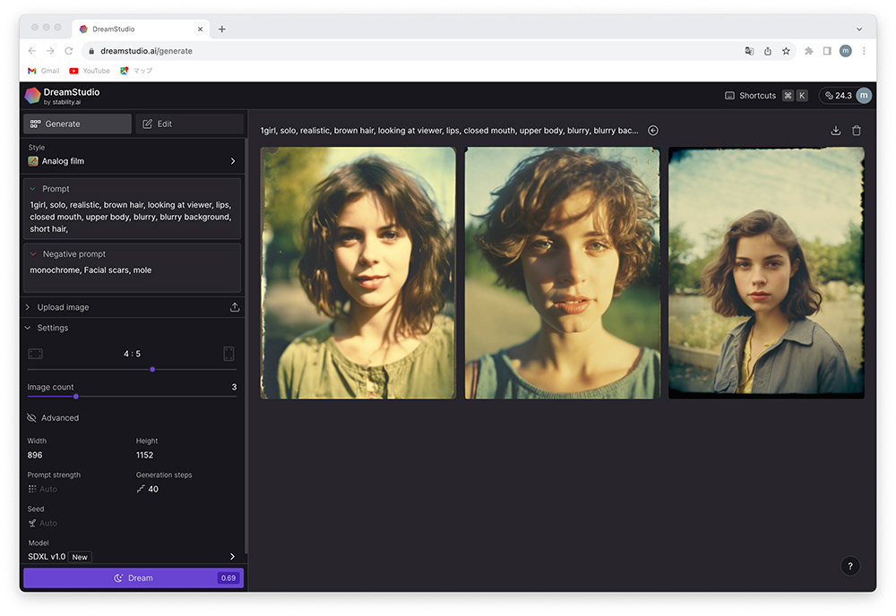Bookmark this page star icon
This screenshot has height=616, width=896.
coord(787,51)
